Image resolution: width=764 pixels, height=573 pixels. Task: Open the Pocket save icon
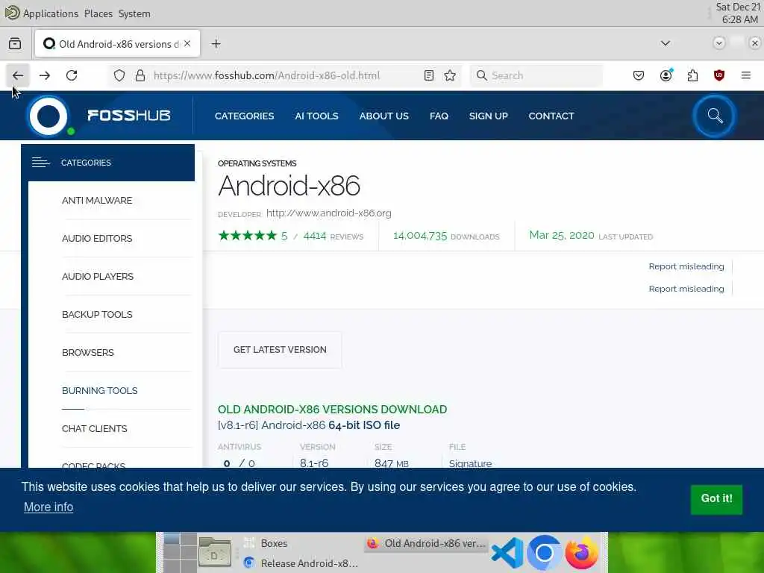tap(639, 75)
